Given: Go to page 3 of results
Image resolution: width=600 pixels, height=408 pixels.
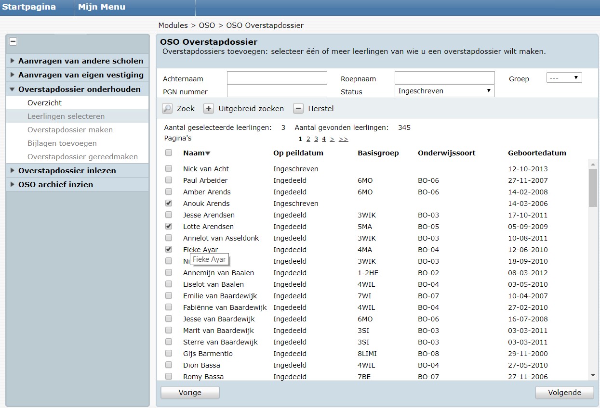Looking at the screenshot, I should pyautogui.click(x=316, y=139).
